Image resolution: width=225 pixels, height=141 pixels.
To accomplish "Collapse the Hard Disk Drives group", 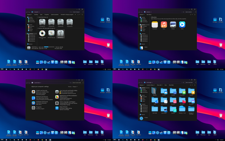I will click(x=38, y=17).
